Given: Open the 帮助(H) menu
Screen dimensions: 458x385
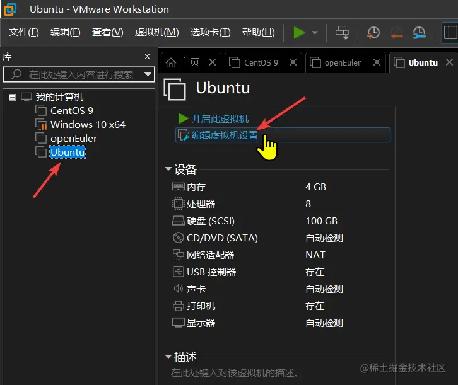Looking at the screenshot, I should point(259,32).
